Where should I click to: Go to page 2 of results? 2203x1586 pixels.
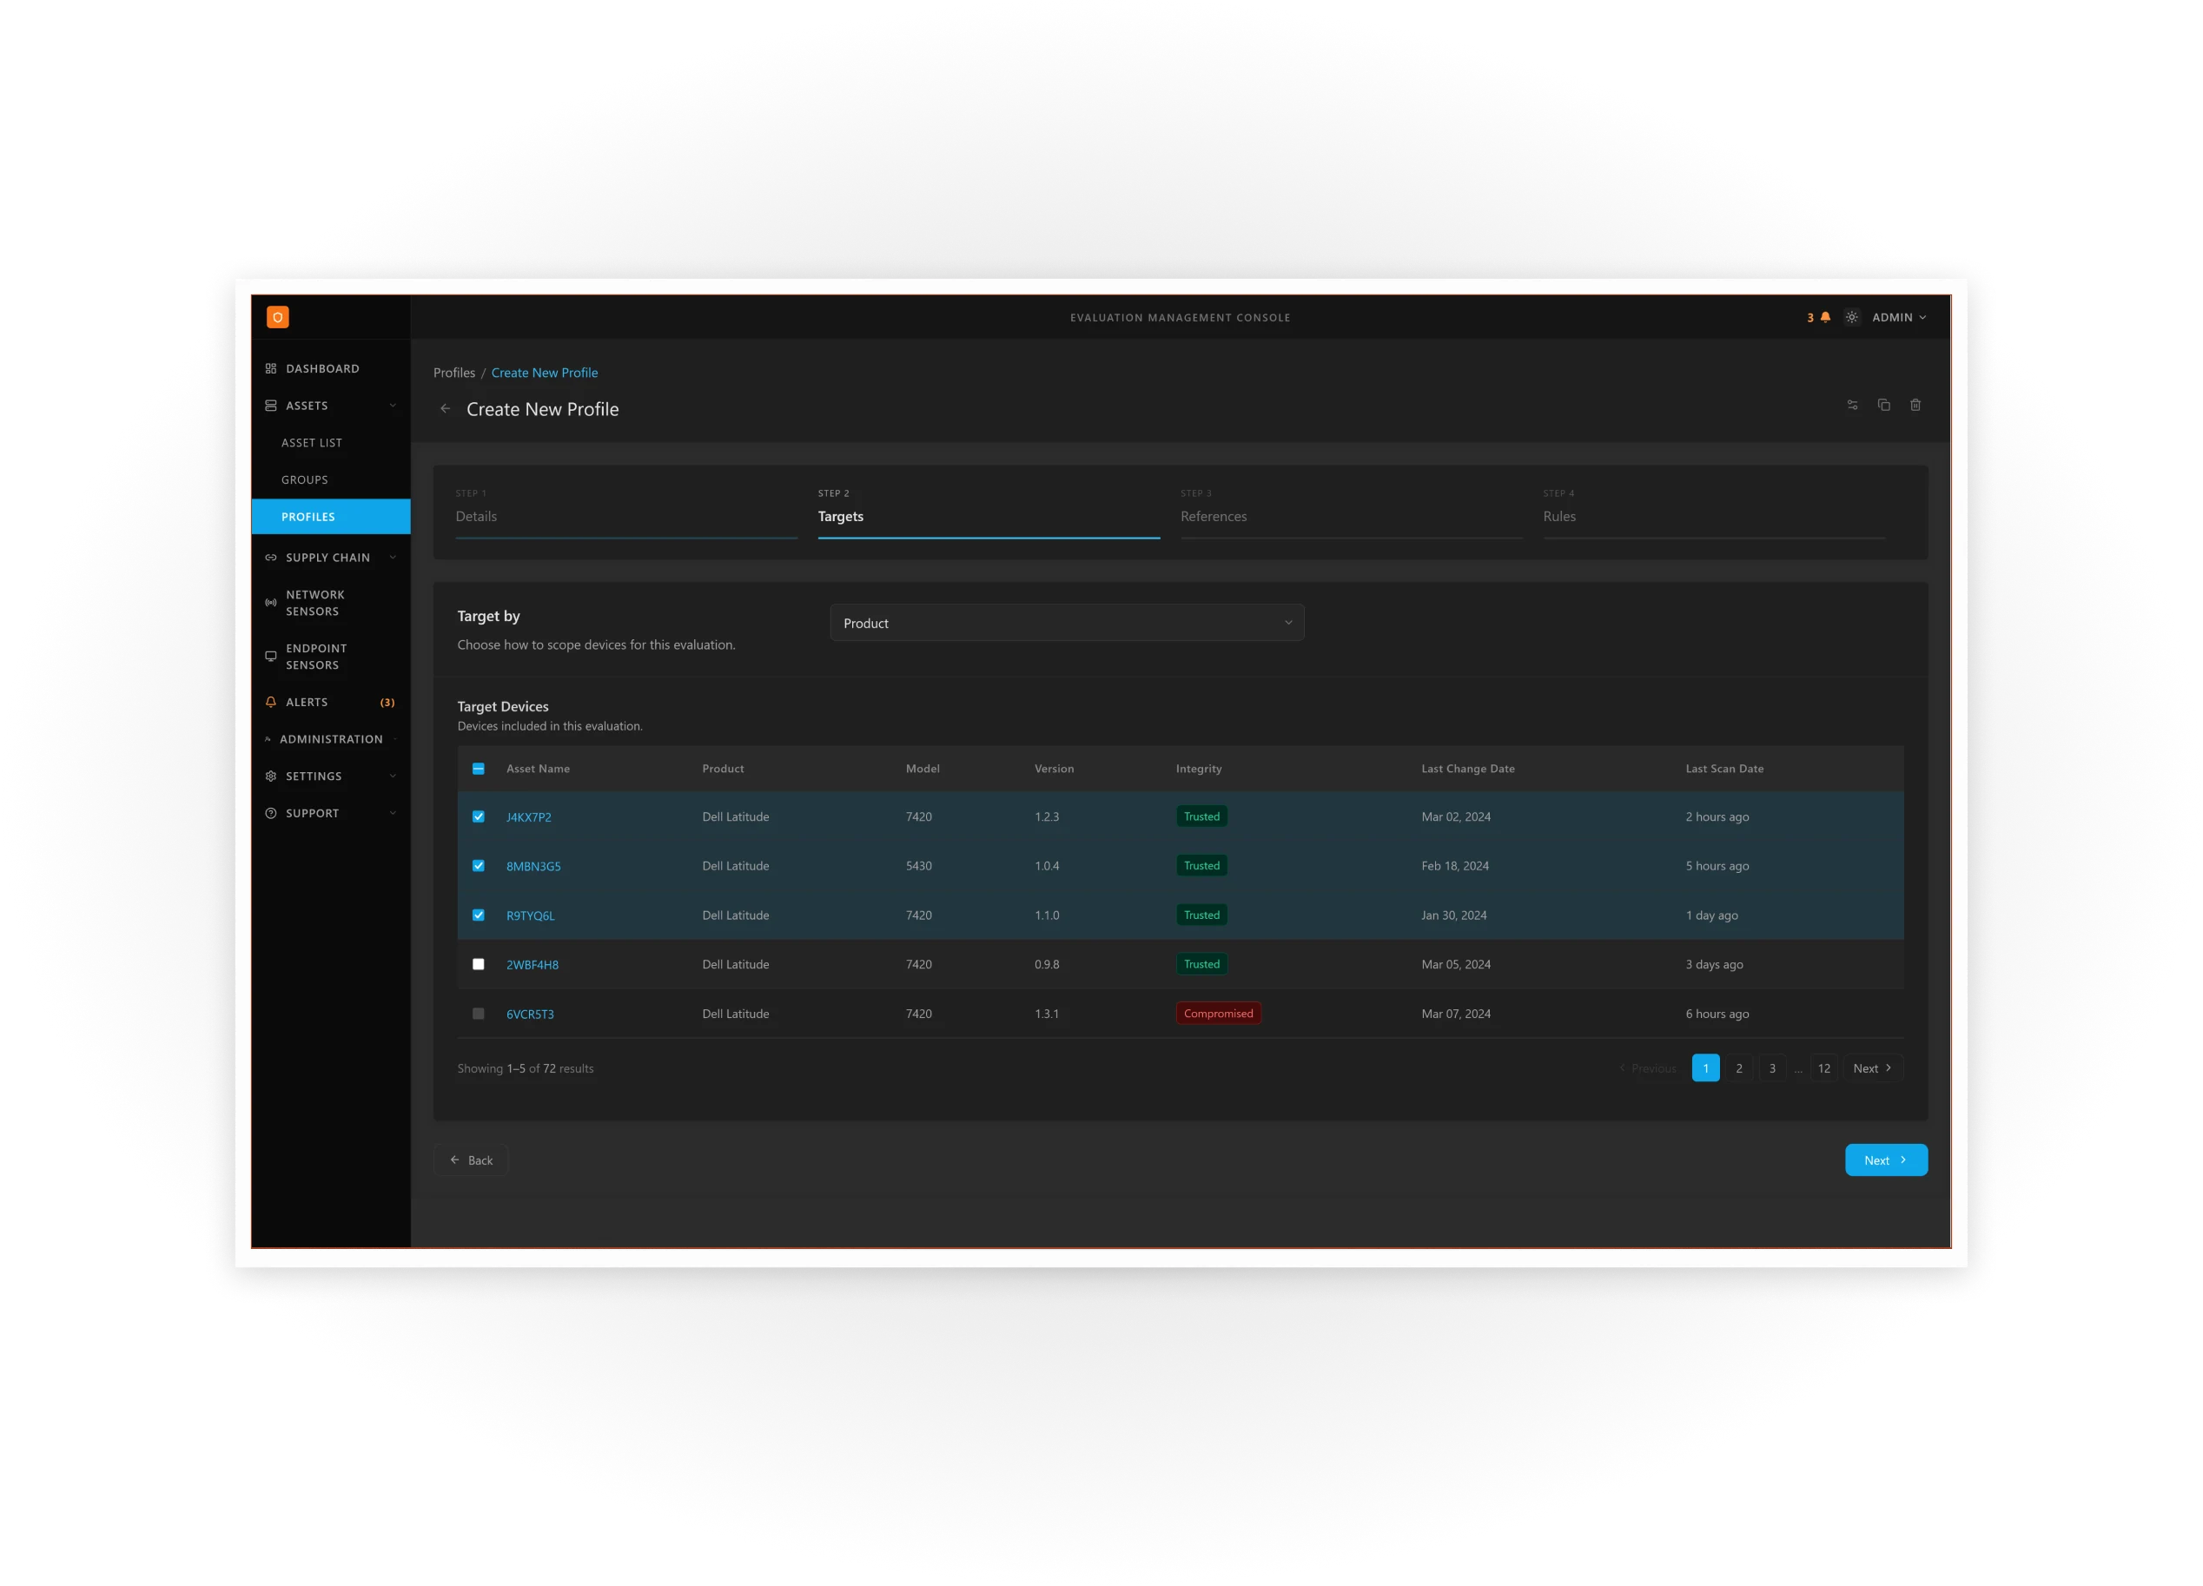coord(1739,1068)
